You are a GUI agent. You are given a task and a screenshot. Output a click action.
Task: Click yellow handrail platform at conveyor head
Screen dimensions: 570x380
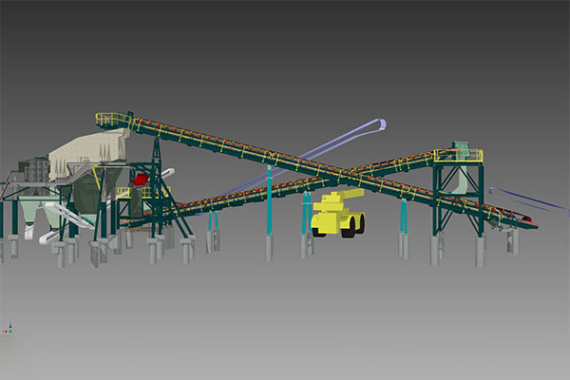click(x=112, y=120)
